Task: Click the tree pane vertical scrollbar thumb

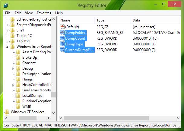Action: pyautogui.click(x=53, y=94)
